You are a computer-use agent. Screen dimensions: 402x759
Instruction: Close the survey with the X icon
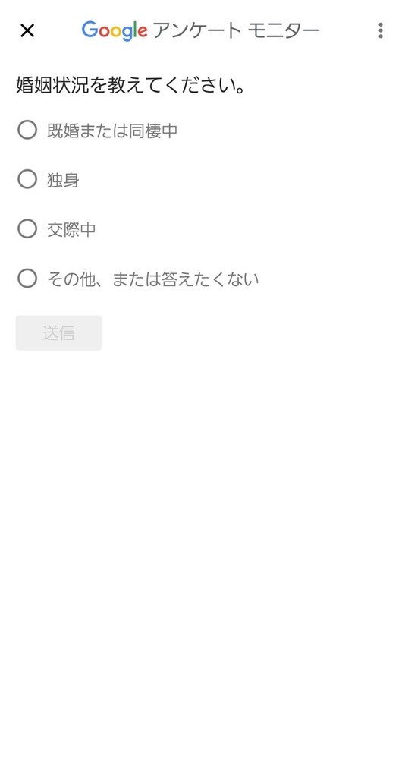click(x=27, y=30)
